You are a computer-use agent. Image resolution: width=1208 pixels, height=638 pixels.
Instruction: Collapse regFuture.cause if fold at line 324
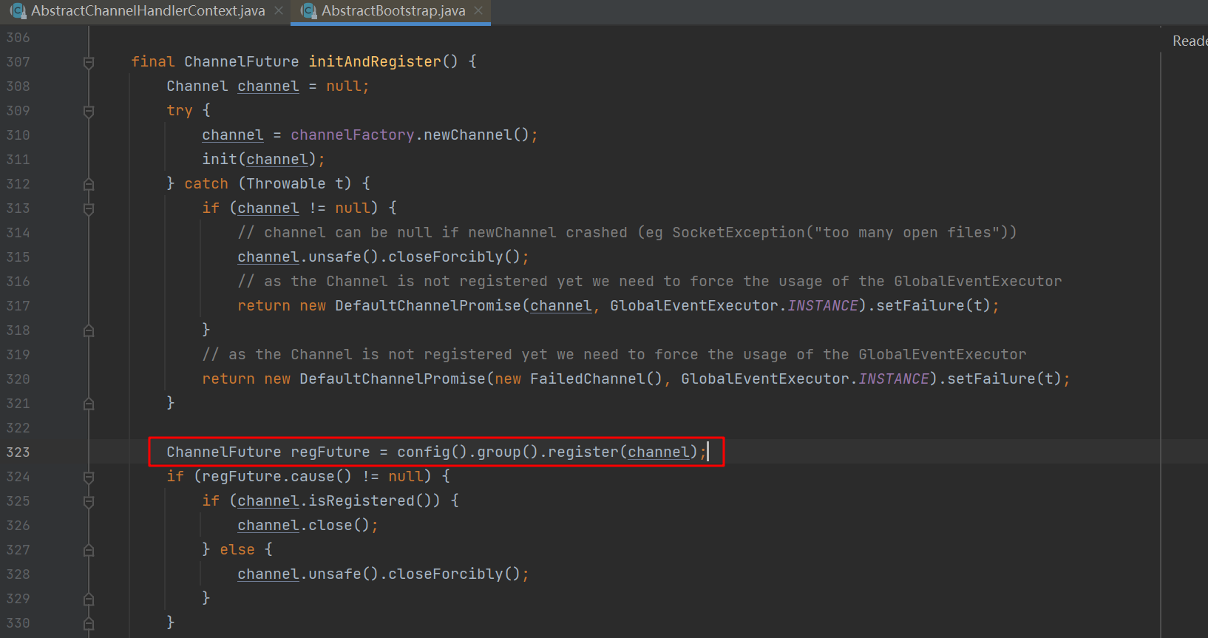(x=89, y=477)
